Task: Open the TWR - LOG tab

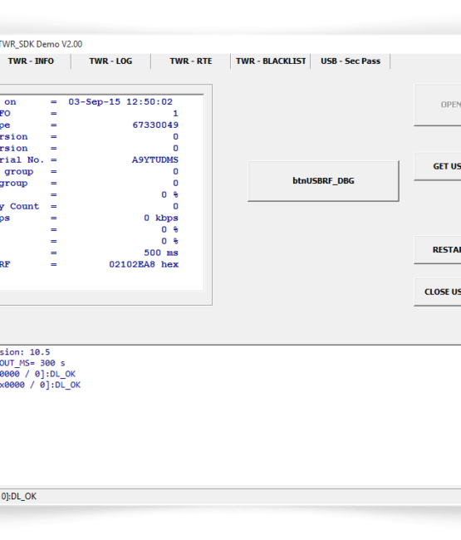Action: tap(110, 61)
